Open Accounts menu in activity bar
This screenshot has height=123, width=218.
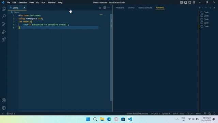point(4,100)
